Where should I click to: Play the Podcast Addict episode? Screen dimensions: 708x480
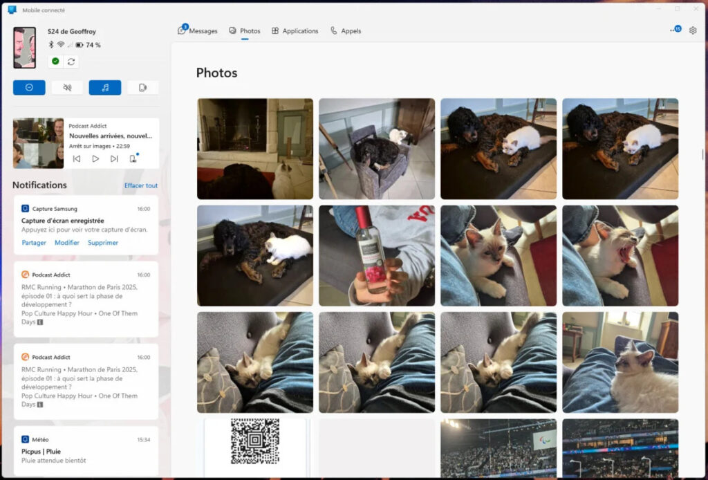95,159
